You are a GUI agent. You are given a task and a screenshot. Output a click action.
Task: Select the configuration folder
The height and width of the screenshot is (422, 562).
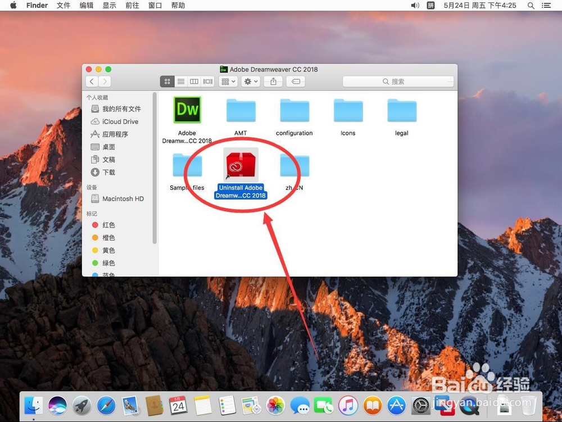(x=294, y=111)
